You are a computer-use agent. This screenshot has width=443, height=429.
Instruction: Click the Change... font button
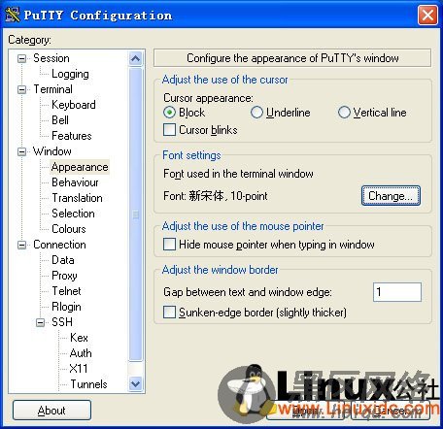[x=391, y=196]
